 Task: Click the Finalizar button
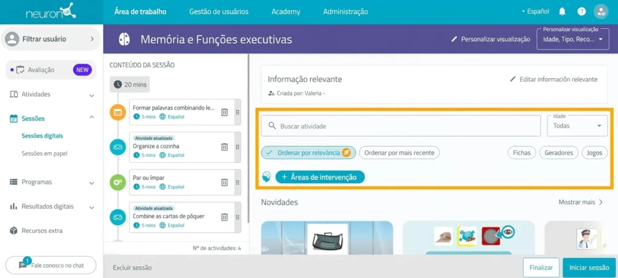541,267
